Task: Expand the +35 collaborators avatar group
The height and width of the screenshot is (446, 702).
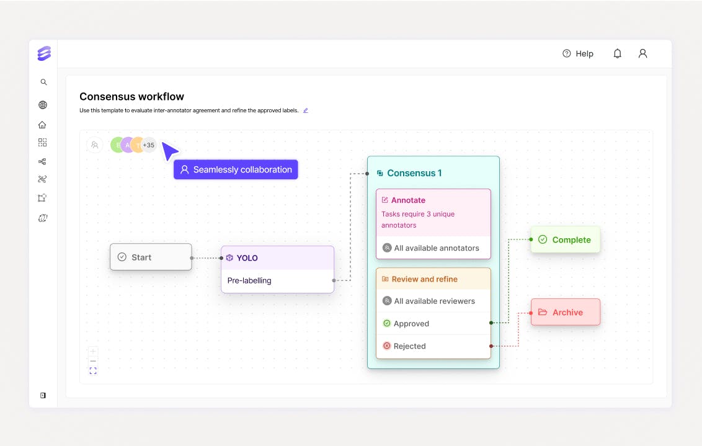Action: click(148, 145)
